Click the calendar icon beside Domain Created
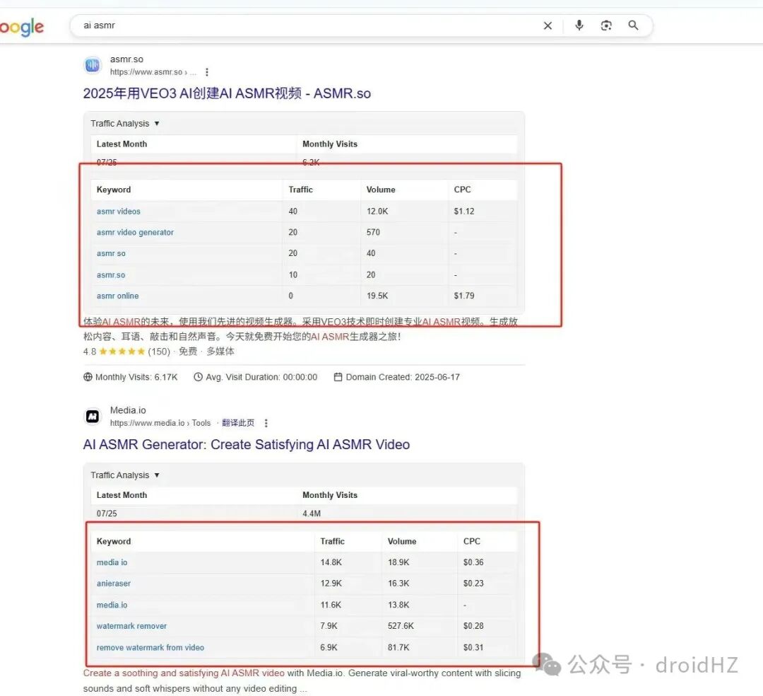 (338, 377)
